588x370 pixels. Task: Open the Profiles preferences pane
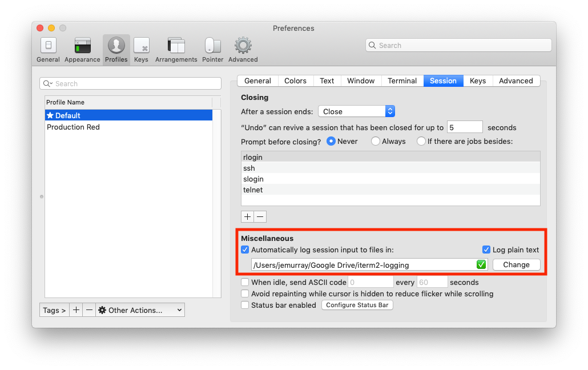[x=116, y=49]
